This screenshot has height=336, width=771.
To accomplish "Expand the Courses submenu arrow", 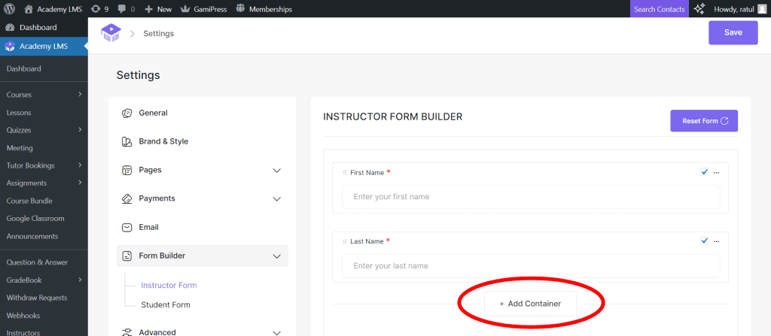I will coord(80,94).
